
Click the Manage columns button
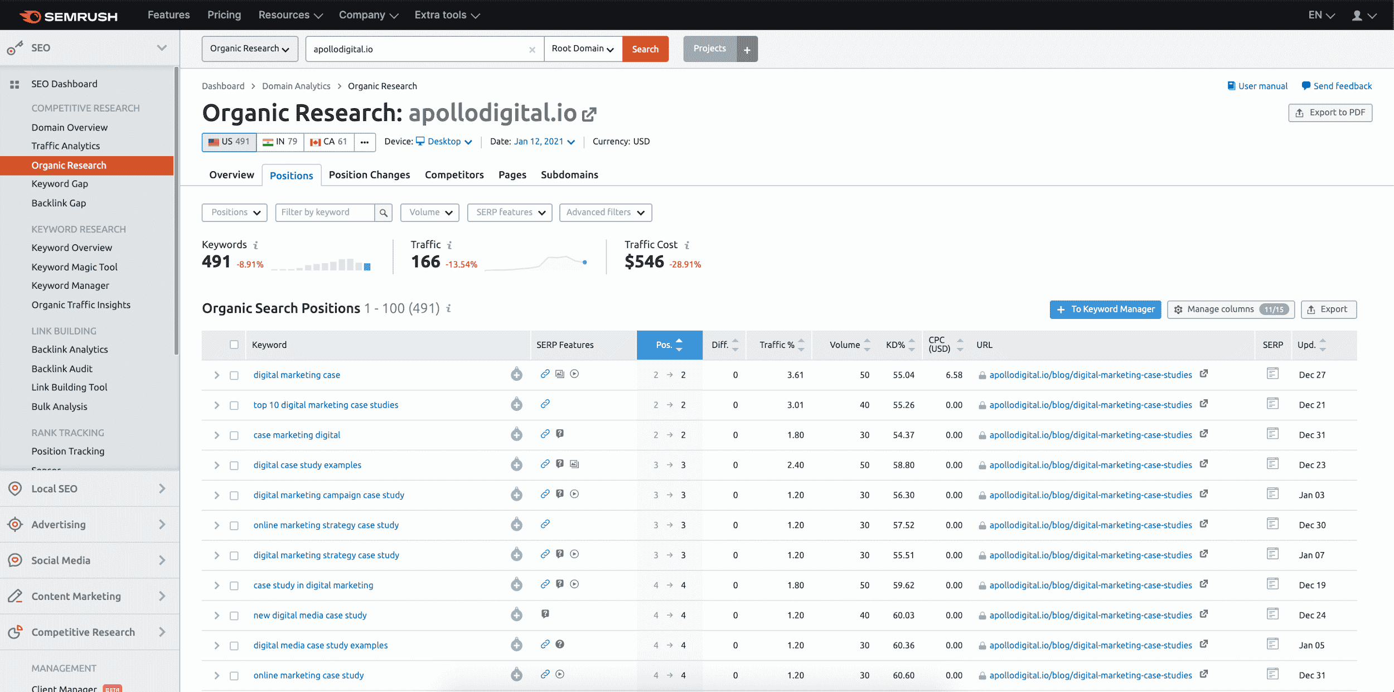[1231, 309]
